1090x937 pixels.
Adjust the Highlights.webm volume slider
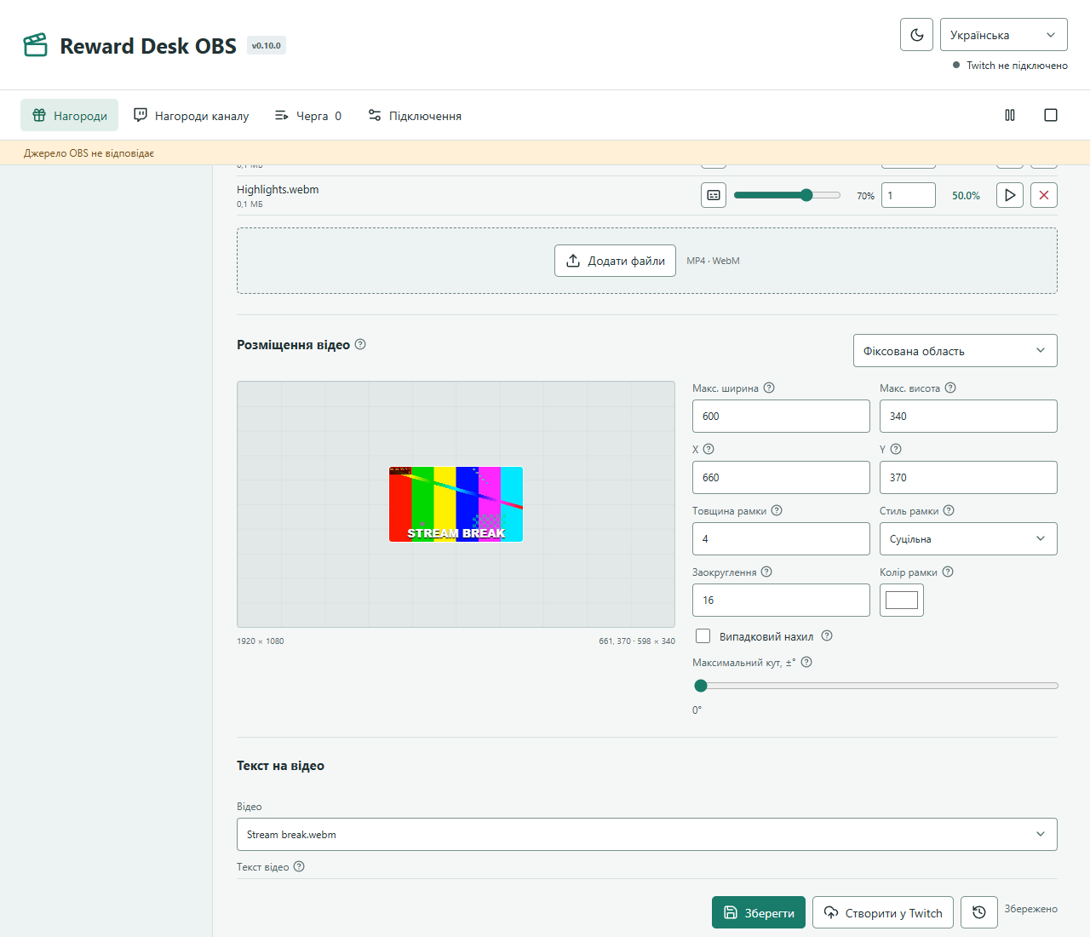point(787,195)
